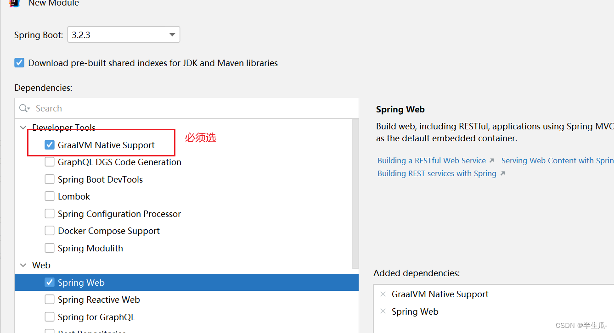Enable Docker Compose Support
This screenshot has height=333, width=614.
click(x=50, y=231)
